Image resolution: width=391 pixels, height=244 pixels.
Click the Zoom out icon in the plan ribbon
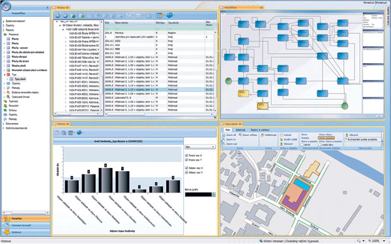pyautogui.click(x=224, y=144)
